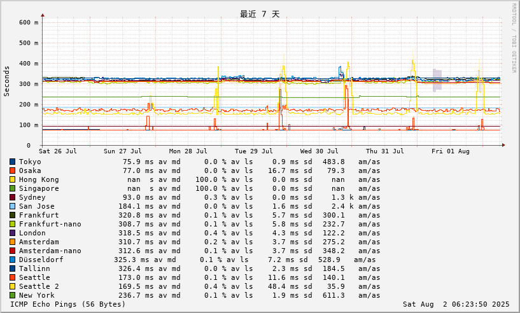Click the Sat 26 Jul axis label

(58, 151)
